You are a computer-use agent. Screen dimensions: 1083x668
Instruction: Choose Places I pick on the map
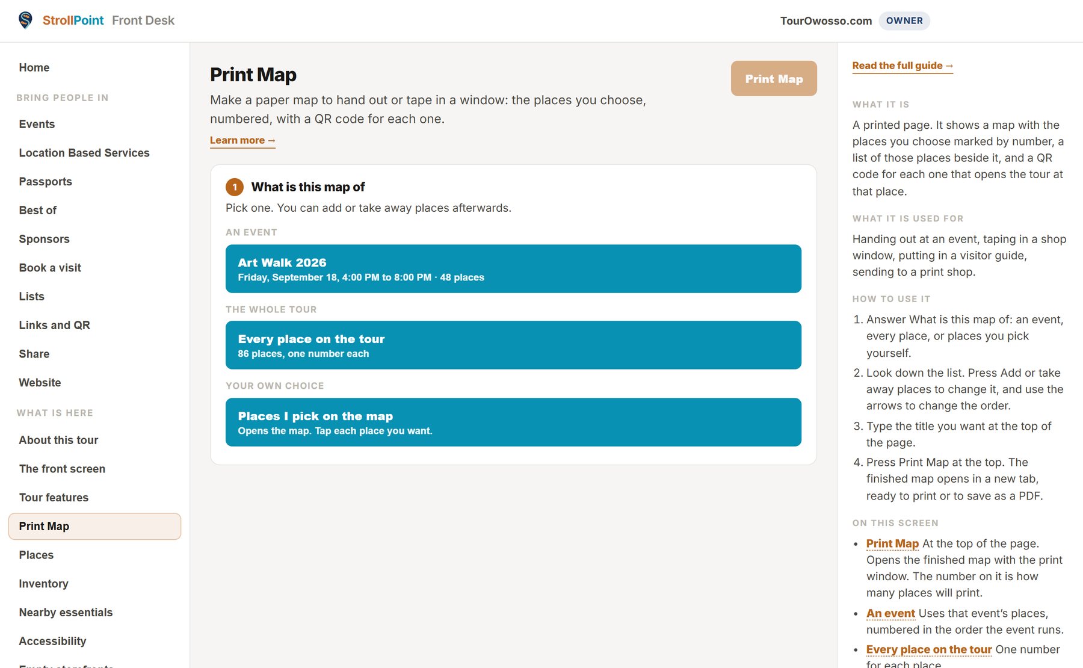[513, 422]
